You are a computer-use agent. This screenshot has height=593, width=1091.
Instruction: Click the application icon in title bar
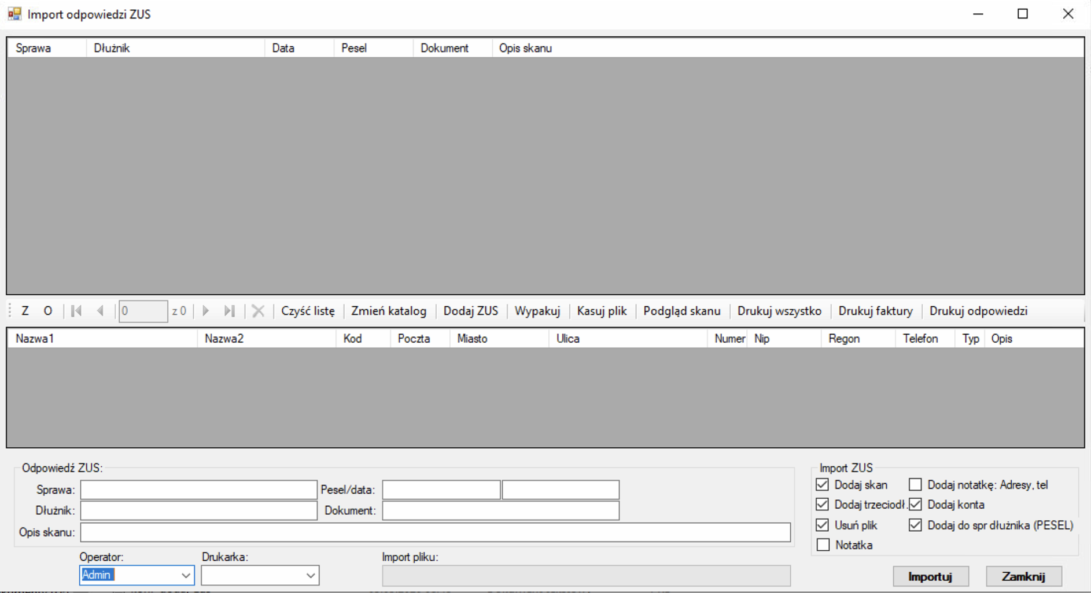[x=14, y=14]
